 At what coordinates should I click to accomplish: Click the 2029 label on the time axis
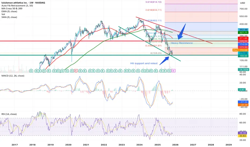(229, 145)
